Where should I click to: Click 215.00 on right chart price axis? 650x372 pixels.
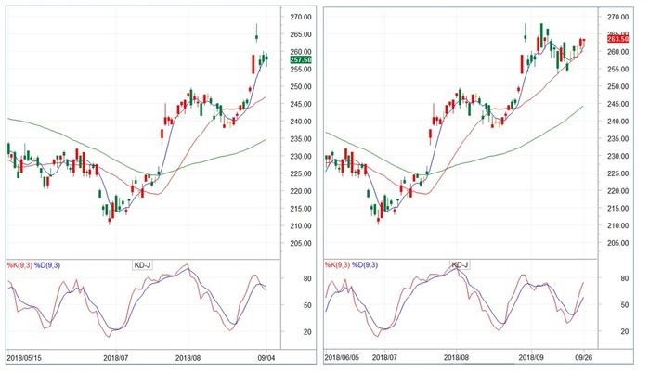point(618,209)
